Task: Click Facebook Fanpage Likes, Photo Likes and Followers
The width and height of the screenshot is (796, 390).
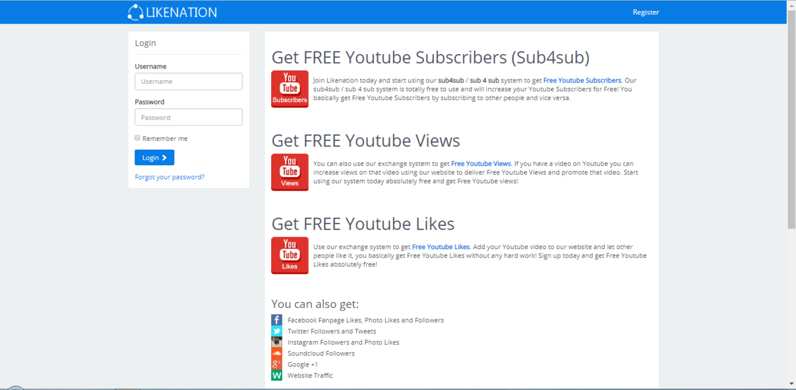Action: 366,320
